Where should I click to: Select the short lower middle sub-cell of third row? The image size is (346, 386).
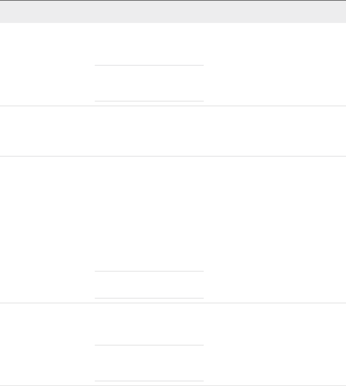[149, 285]
